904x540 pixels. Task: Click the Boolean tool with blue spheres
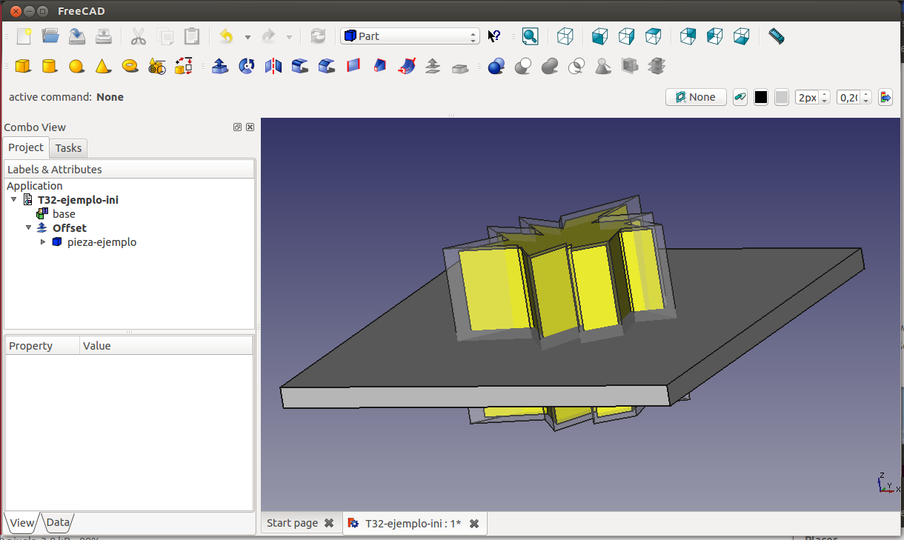click(496, 67)
